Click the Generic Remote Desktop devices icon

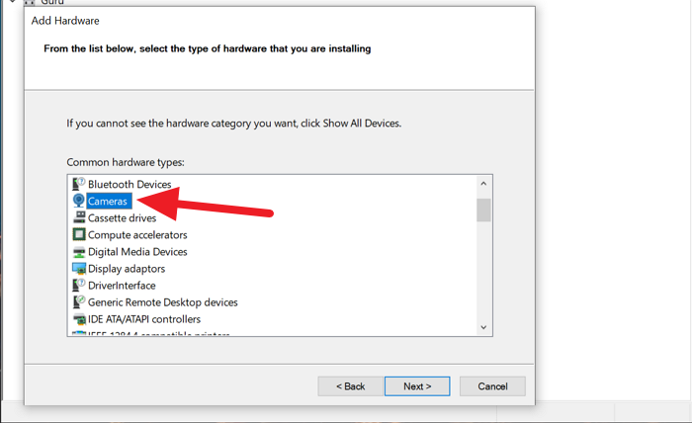[79, 301]
